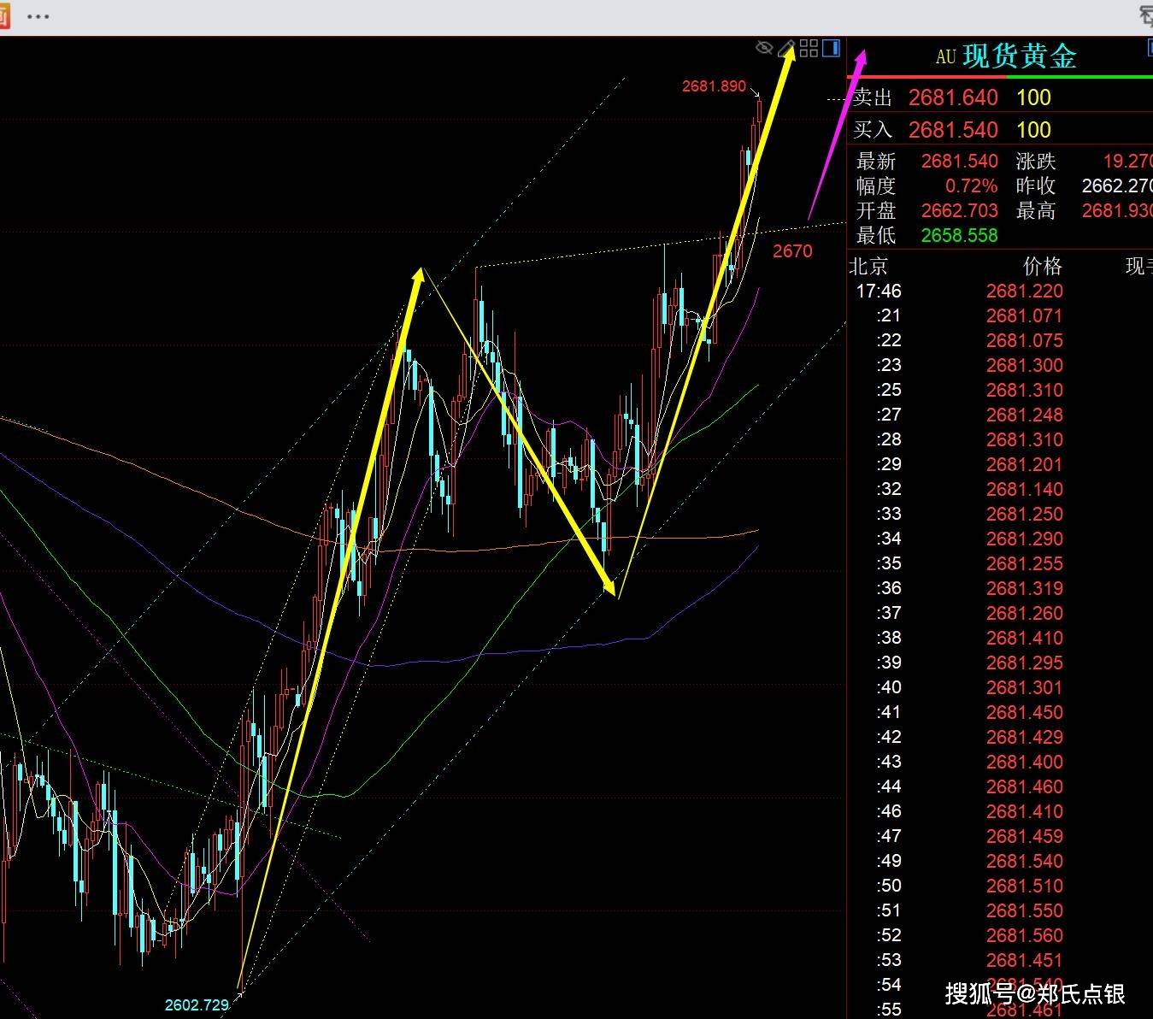Click the 买入 buy price 2681.540
Image resolution: width=1153 pixels, height=1019 pixels.
(953, 130)
